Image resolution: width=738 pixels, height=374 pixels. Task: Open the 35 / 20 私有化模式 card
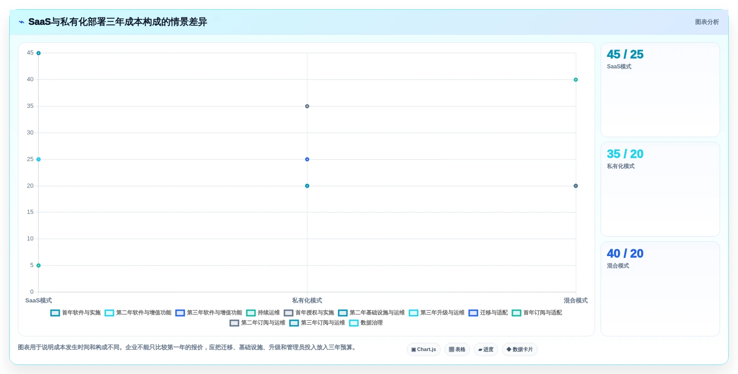point(660,189)
